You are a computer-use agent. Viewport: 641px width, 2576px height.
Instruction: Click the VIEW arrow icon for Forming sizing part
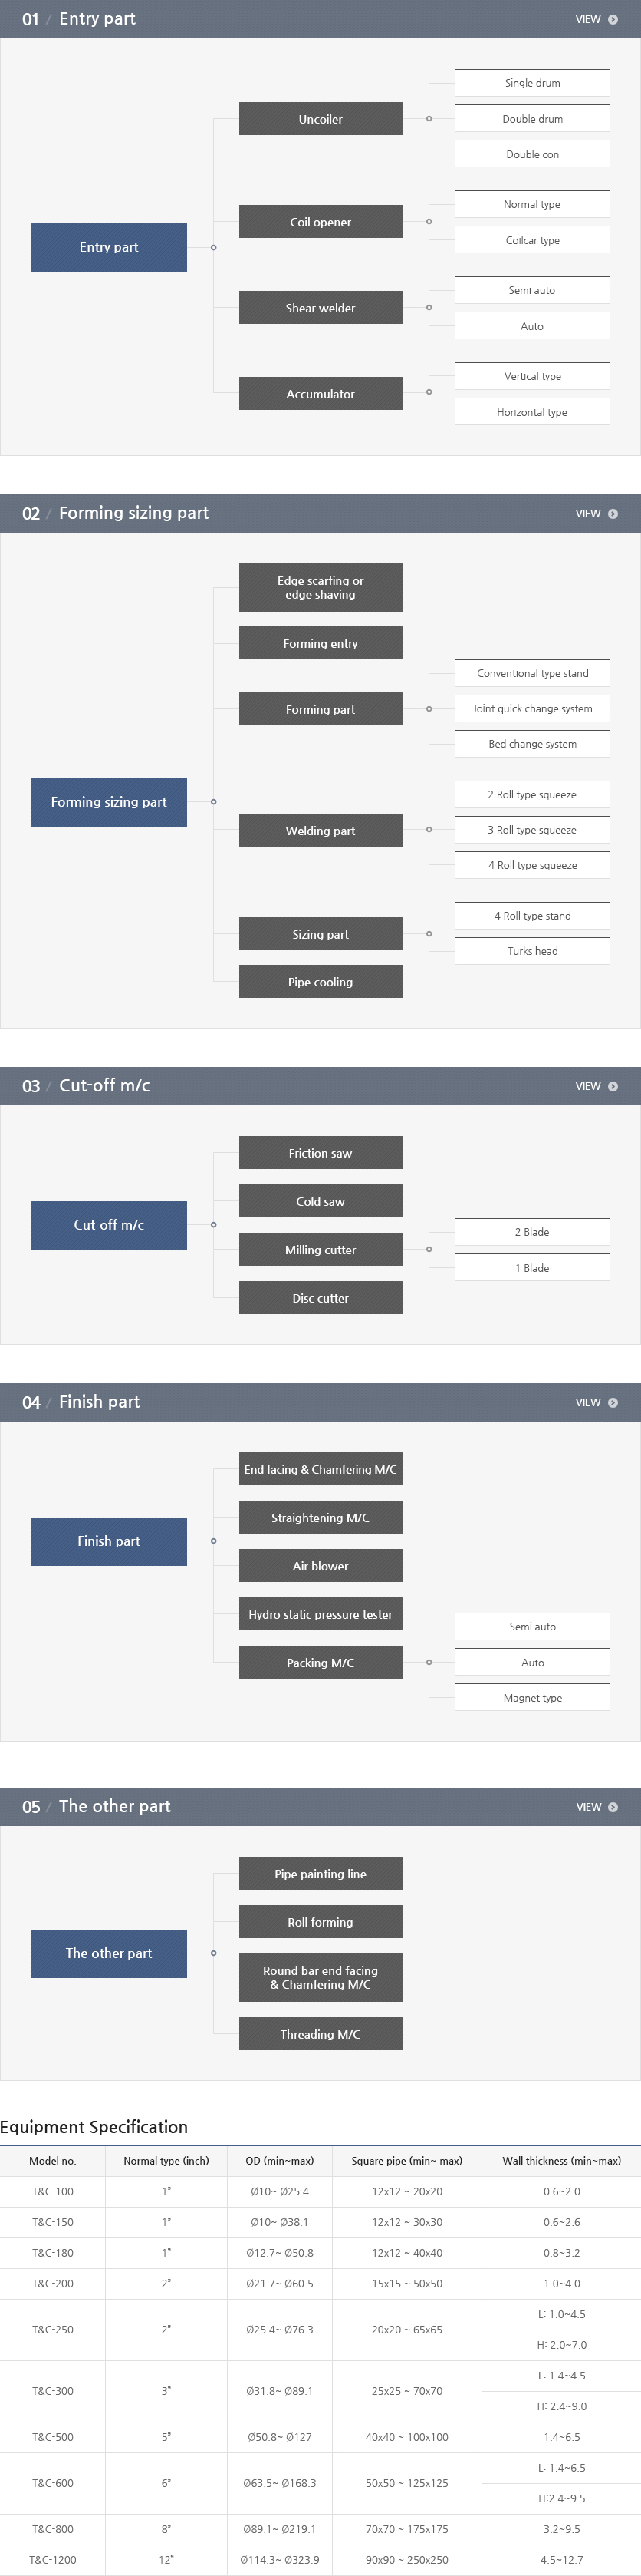click(x=613, y=514)
